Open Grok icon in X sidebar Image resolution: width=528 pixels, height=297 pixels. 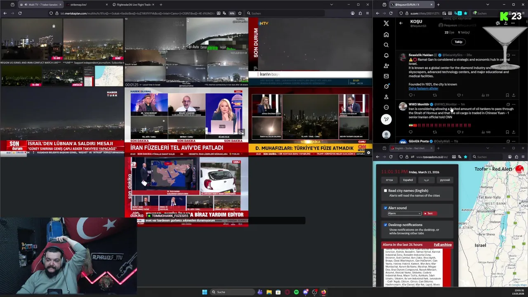click(x=386, y=86)
